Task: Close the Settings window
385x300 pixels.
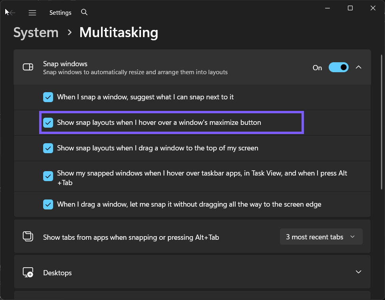Action: (373, 8)
